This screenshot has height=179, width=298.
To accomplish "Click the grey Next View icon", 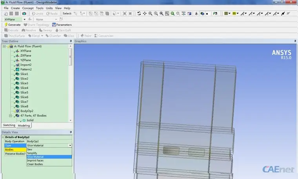I will (x=178, y=13).
